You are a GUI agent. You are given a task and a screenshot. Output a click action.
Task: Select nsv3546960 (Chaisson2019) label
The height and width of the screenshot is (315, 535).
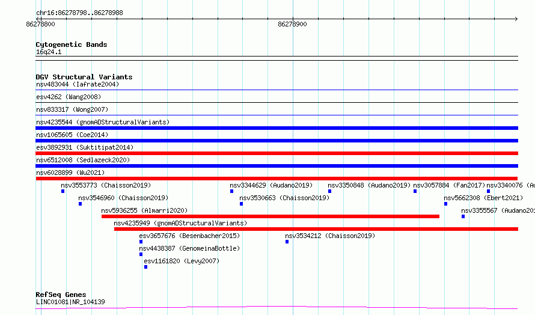coord(123,198)
